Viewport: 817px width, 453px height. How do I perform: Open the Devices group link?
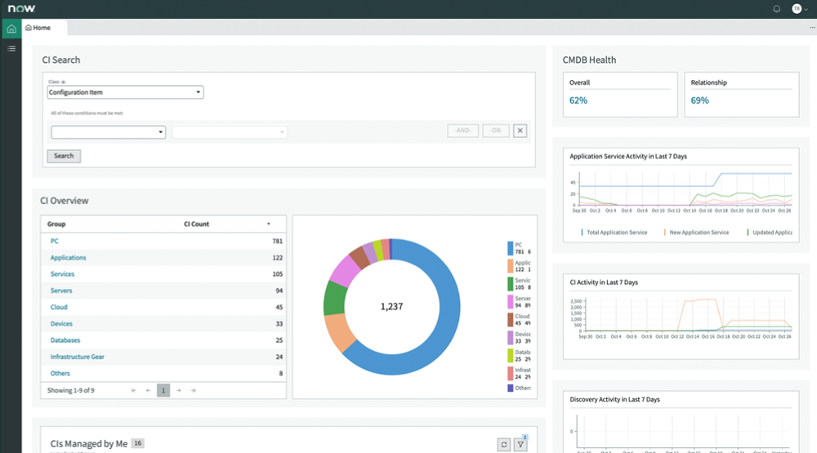[x=61, y=324]
